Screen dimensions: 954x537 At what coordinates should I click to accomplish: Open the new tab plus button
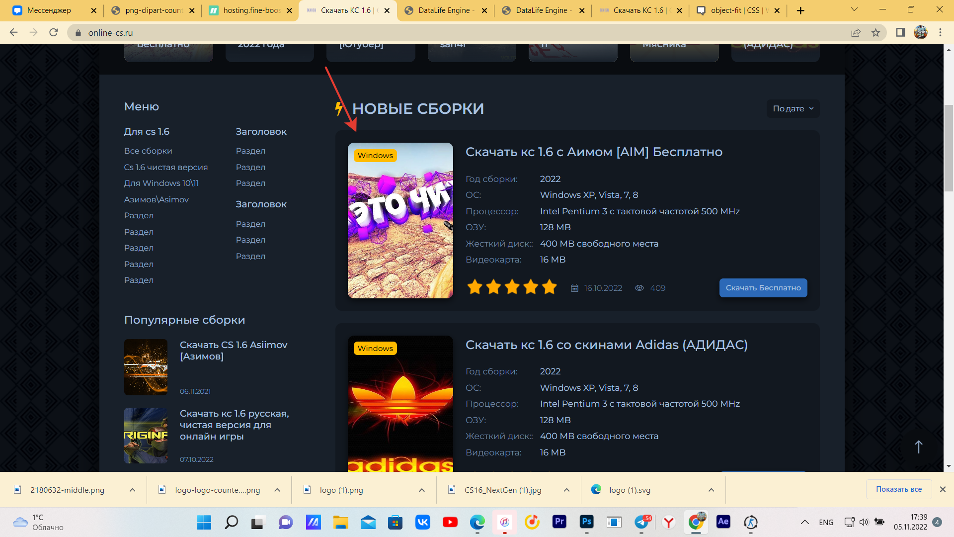[x=800, y=10]
